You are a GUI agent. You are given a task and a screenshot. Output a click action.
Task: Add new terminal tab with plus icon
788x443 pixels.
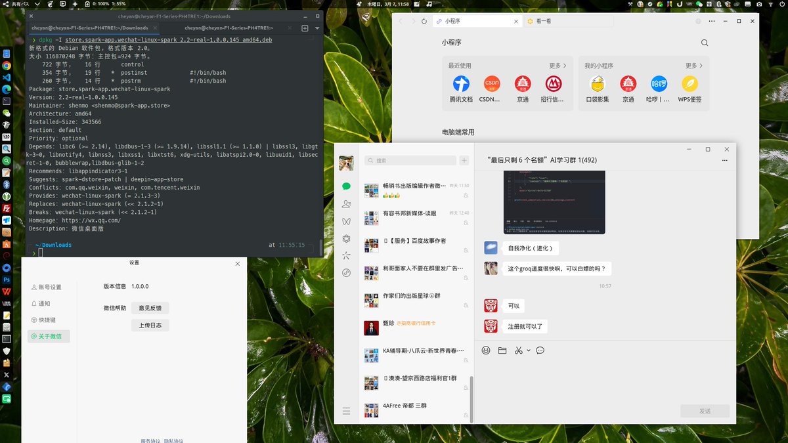[x=305, y=28]
